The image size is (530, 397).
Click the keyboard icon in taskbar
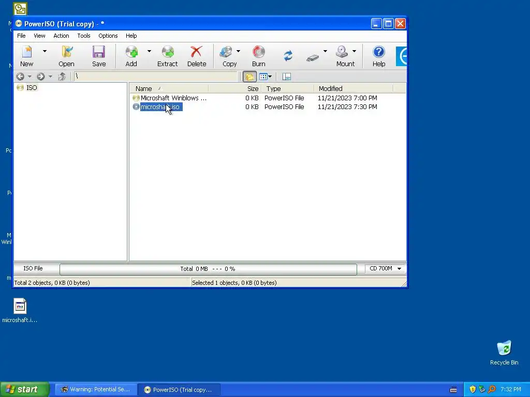[453, 390]
